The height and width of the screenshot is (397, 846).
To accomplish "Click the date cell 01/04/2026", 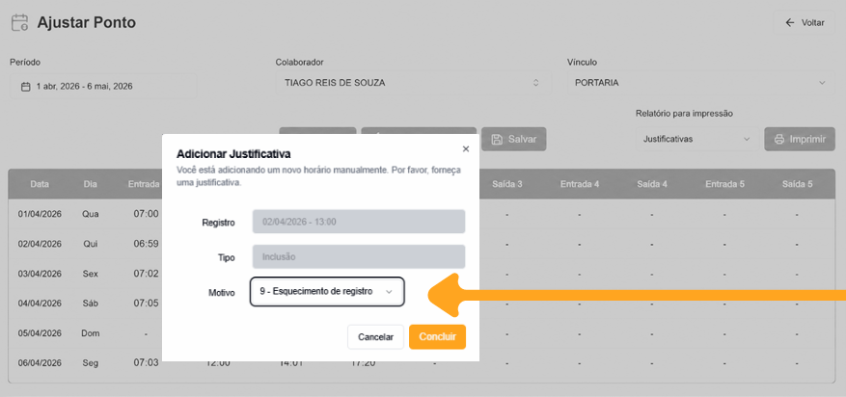I will point(40,214).
